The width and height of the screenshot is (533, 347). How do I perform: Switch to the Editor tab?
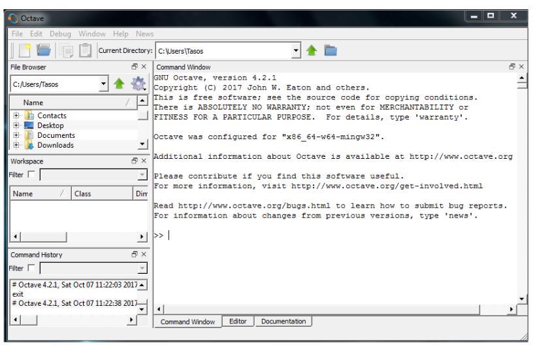(238, 321)
